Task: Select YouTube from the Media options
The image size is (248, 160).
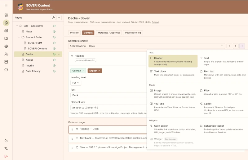Action: [173, 107]
